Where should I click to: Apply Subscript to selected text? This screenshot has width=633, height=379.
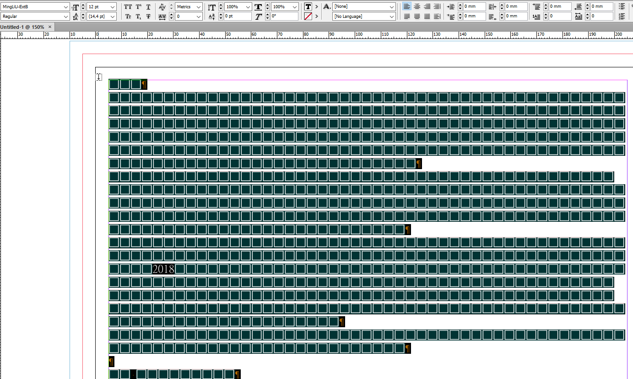coord(138,16)
